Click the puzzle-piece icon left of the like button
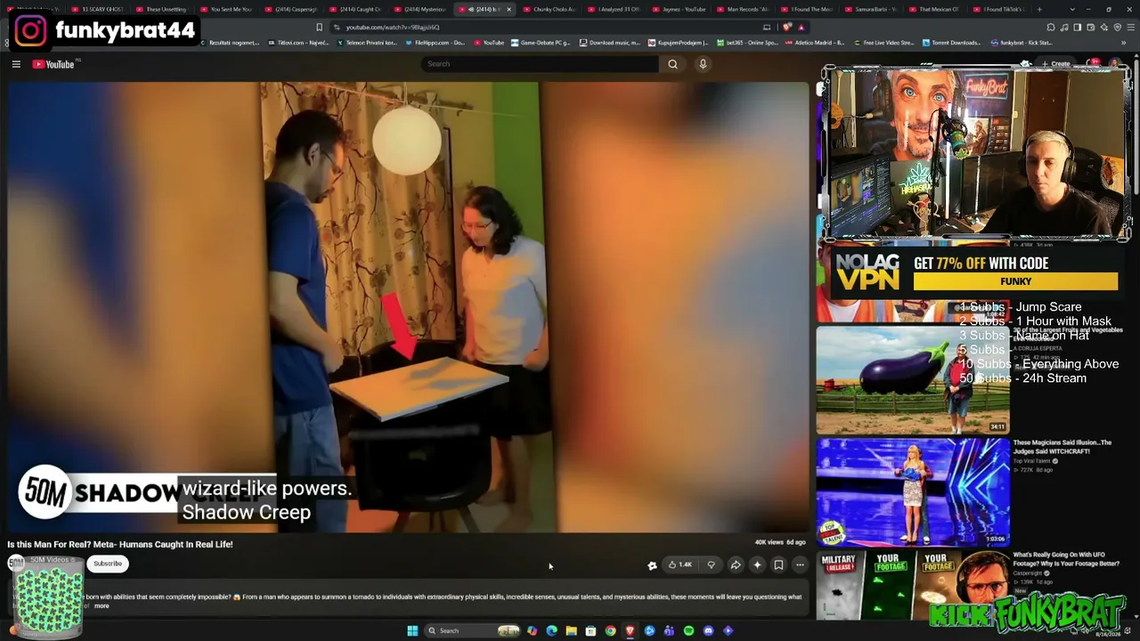This screenshot has height=641, width=1140. (x=652, y=564)
